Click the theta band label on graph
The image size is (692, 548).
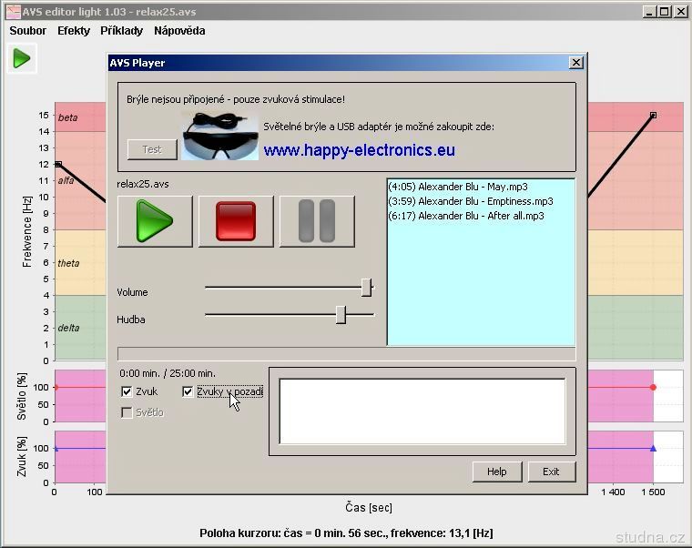point(68,263)
